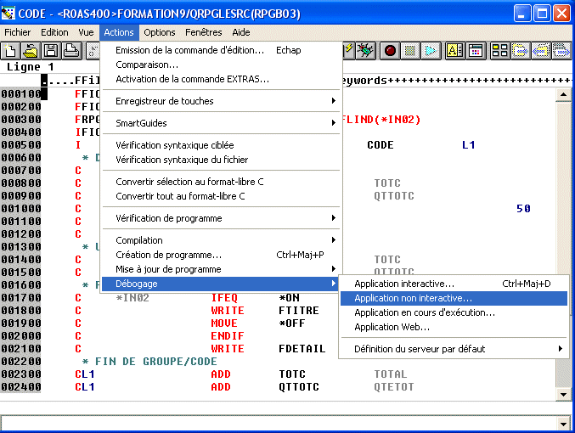
Task: Start keystroke recording with red circle icon
Action: [x=391, y=51]
